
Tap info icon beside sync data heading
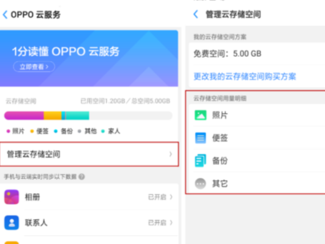tap(82, 177)
